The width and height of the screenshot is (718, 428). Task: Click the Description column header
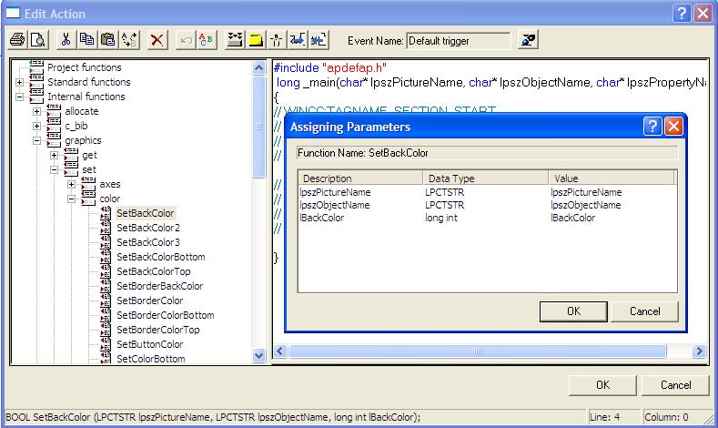tap(360, 178)
